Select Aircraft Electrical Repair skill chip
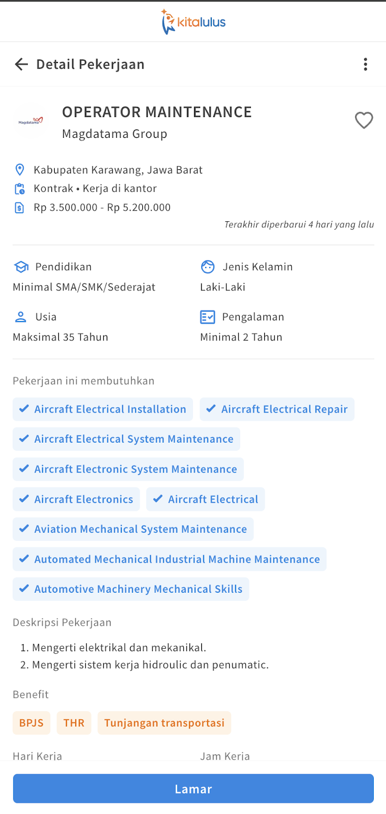 pyautogui.click(x=277, y=409)
